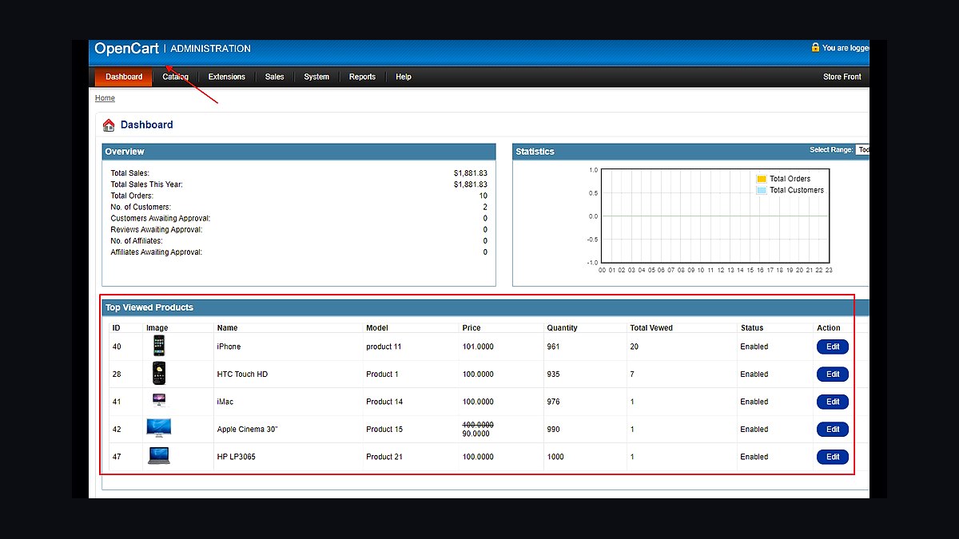Click the iMac product thumbnail
This screenshot has width=959, height=539.
[x=159, y=400]
